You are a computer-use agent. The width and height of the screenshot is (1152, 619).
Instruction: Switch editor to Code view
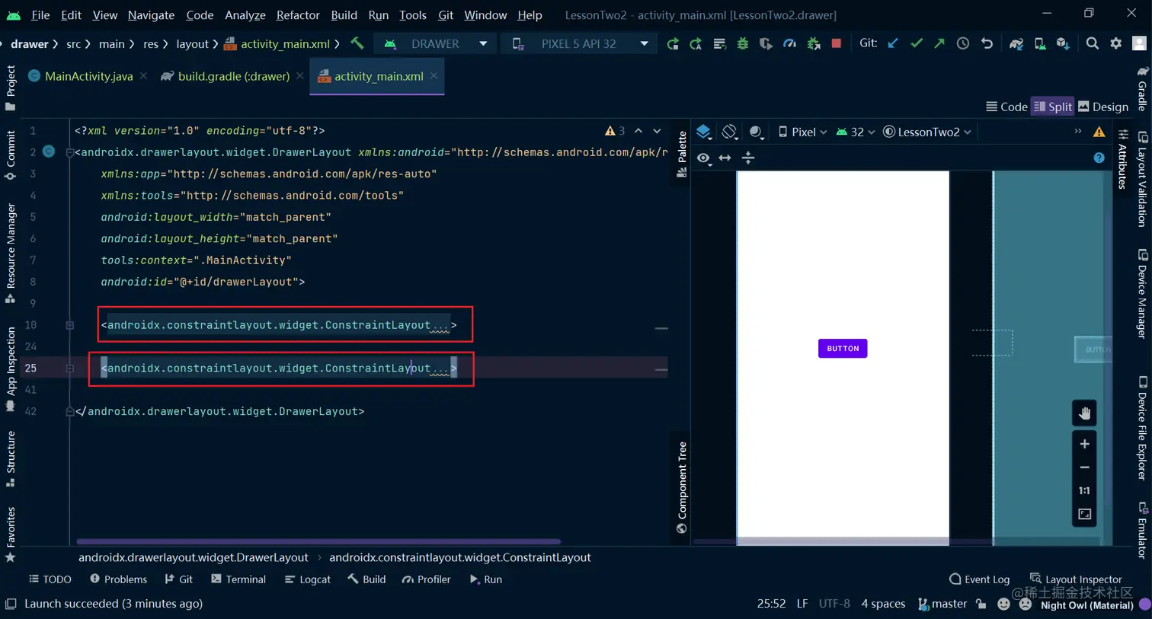[x=1006, y=107]
